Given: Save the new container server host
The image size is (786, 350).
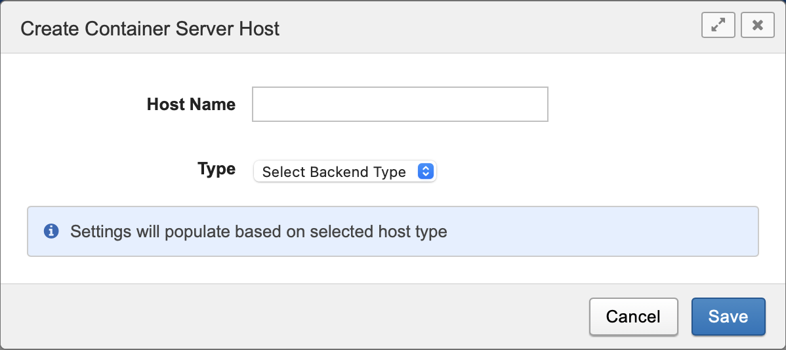Looking at the screenshot, I should 728,317.
